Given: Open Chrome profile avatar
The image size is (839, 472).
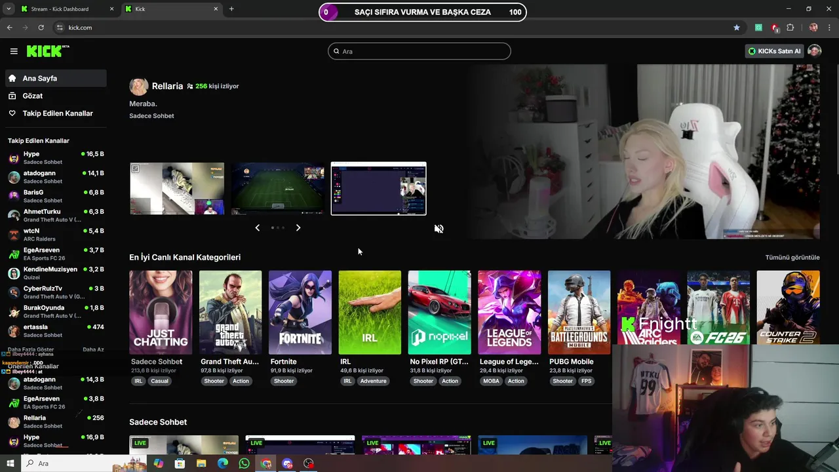Looking at the screenshot, I should [813, 28].
